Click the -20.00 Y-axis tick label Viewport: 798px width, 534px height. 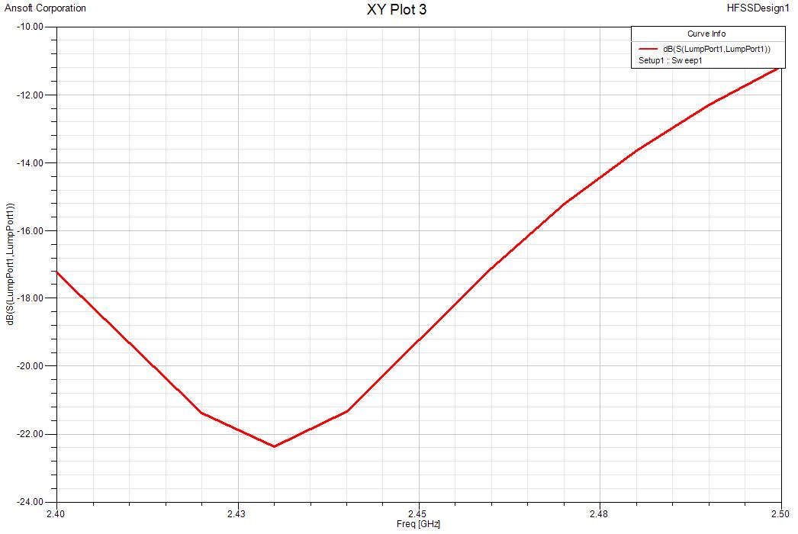(x=30, y=366)
